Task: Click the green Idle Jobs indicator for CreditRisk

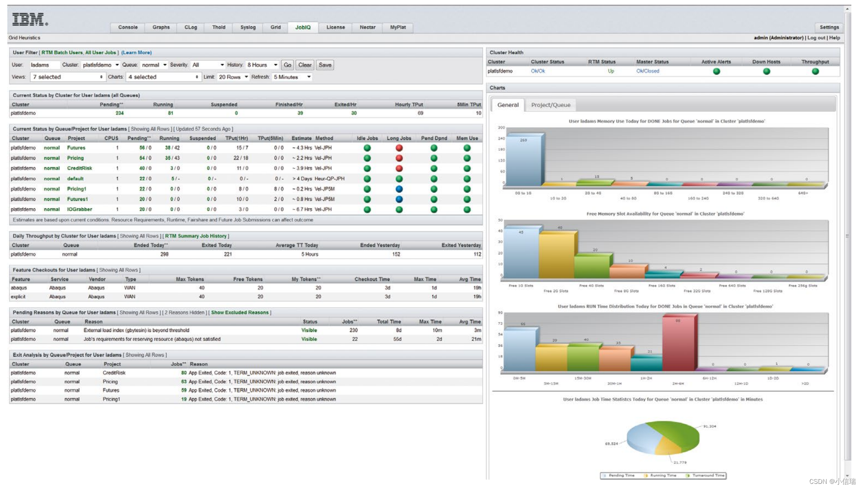Action: (368, 168)
